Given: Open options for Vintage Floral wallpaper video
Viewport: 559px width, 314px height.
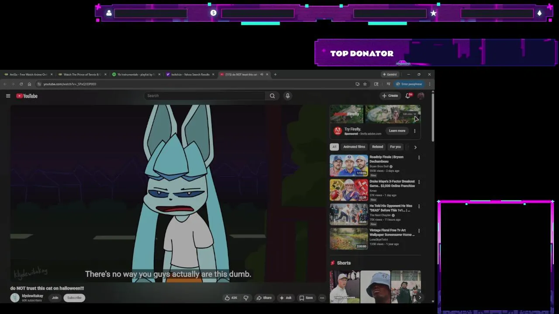Looking at the screenshot, I should (419, 231).
